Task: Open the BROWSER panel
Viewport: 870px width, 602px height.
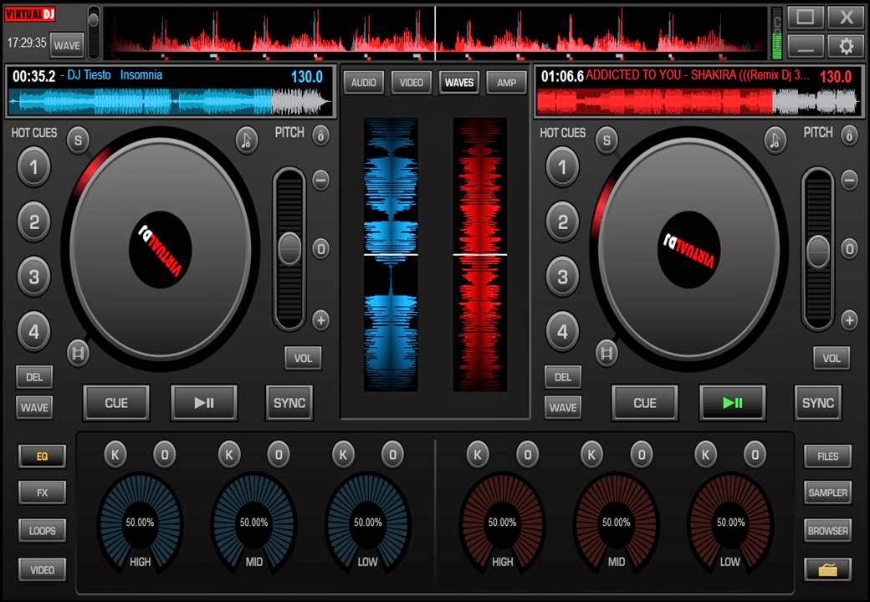Action: pos(827,530)
